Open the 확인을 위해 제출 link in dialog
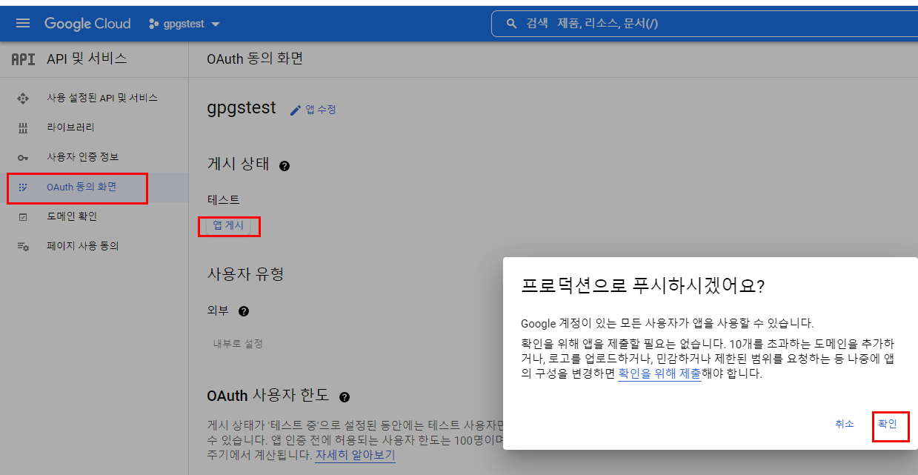Image resolution: width=918 pixels, height=475 pixels. pos(659,374)
